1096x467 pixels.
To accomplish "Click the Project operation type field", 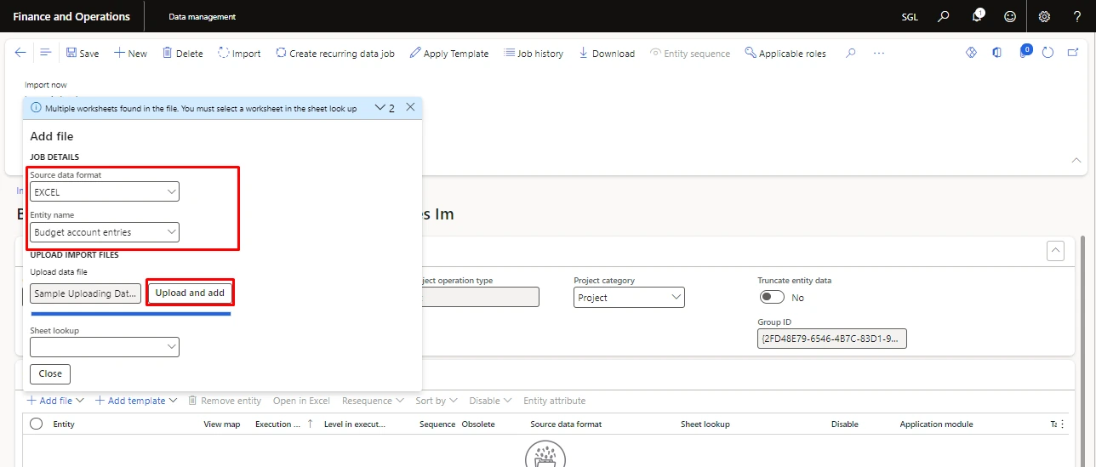I will click(480, 296).
